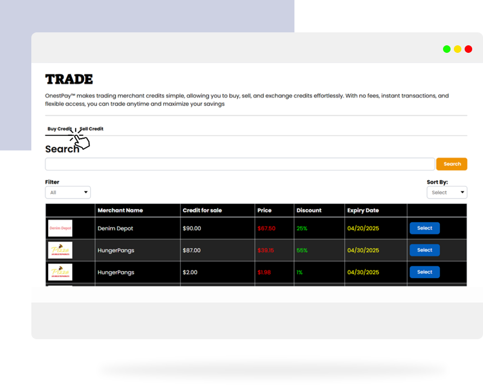This screenshot has width=483, height=385.
Task: Focus the merchant search text field
Action: click(x=240, y=164)
